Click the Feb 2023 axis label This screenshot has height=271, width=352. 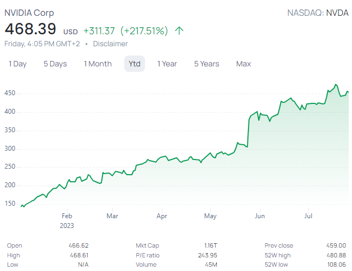tap(67, 220)
